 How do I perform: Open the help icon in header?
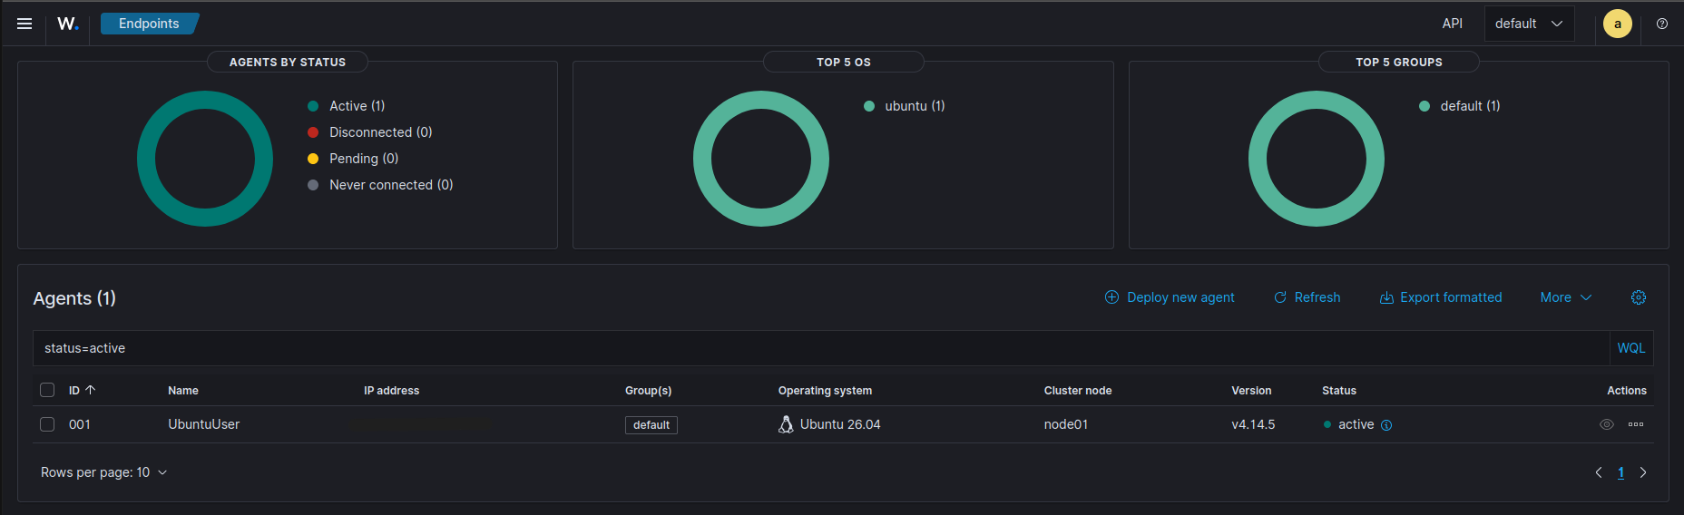click(x=1661, y=24)
